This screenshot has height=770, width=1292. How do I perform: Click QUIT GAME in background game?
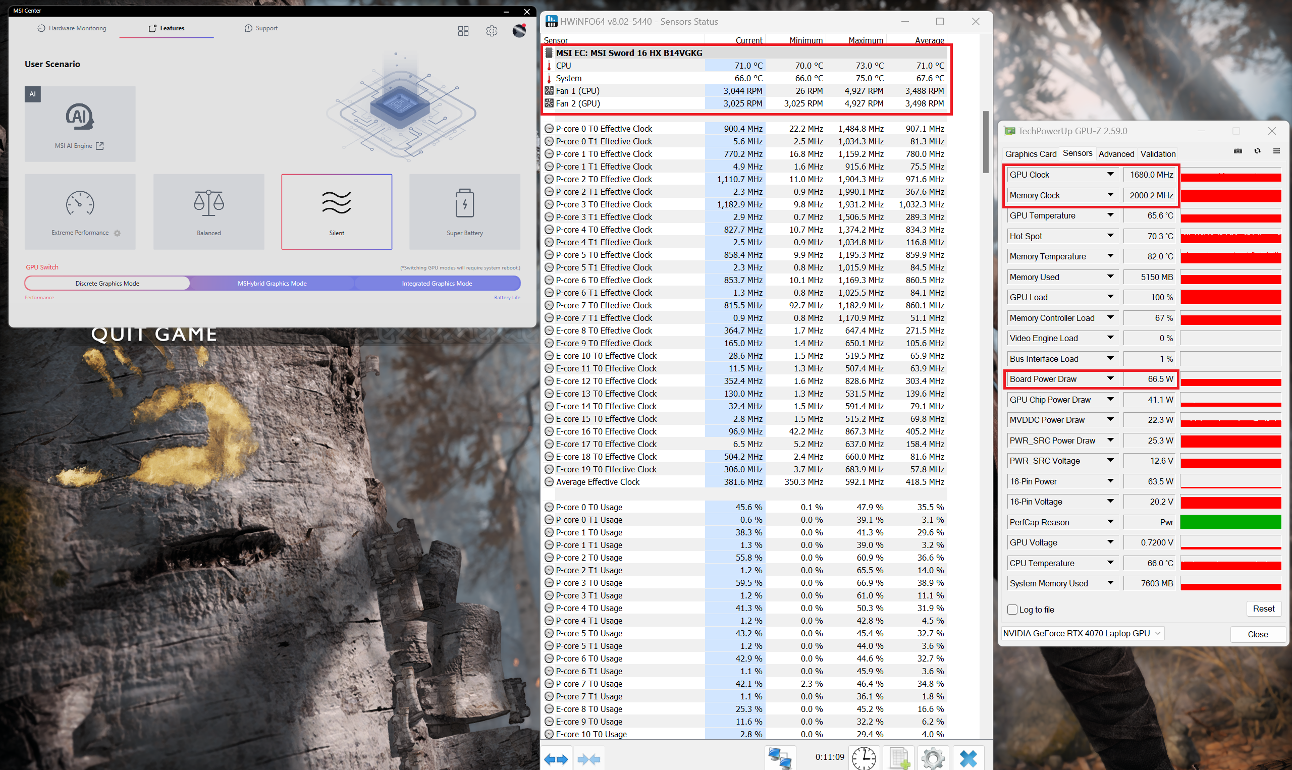[x=154, y=335]
